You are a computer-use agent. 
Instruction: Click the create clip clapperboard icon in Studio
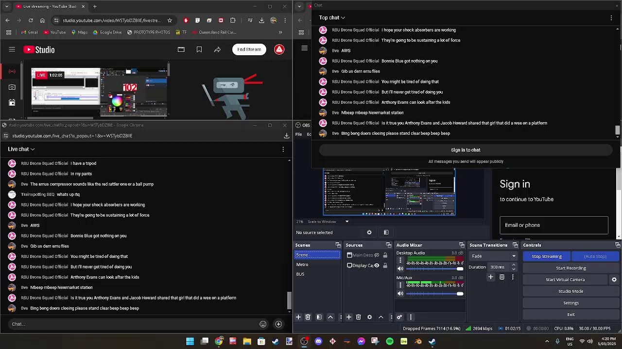[x=181, y=49]
